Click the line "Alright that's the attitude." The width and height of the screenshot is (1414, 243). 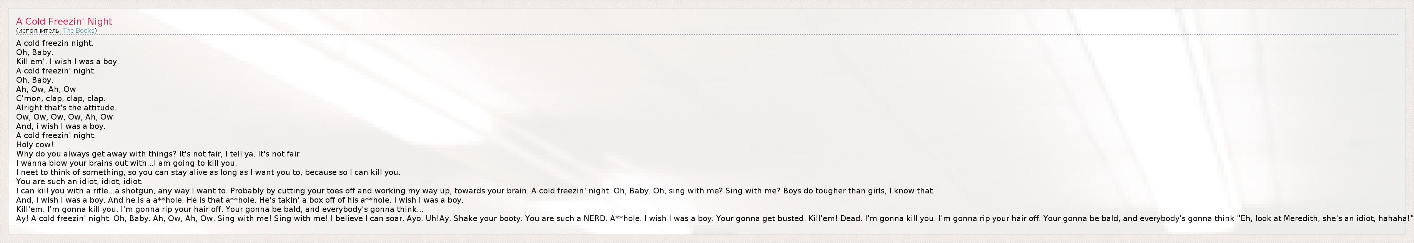pos(67,108)
